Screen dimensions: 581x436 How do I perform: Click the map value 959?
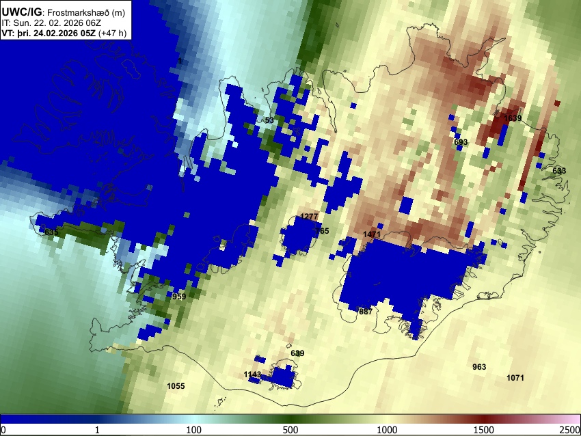point(179,297)
